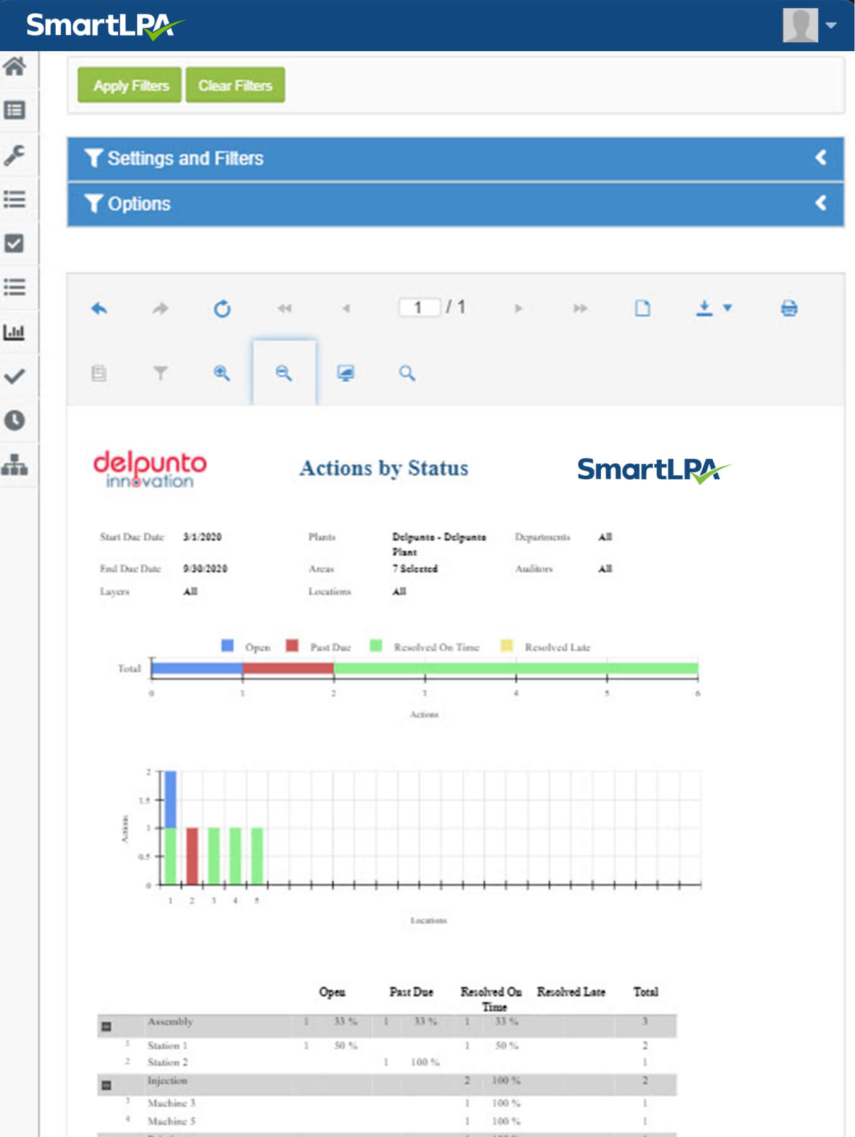Click the page layout document icon
Viewport: 855px width, 1137px height.
pyautogui.click(x=642, y=308)
